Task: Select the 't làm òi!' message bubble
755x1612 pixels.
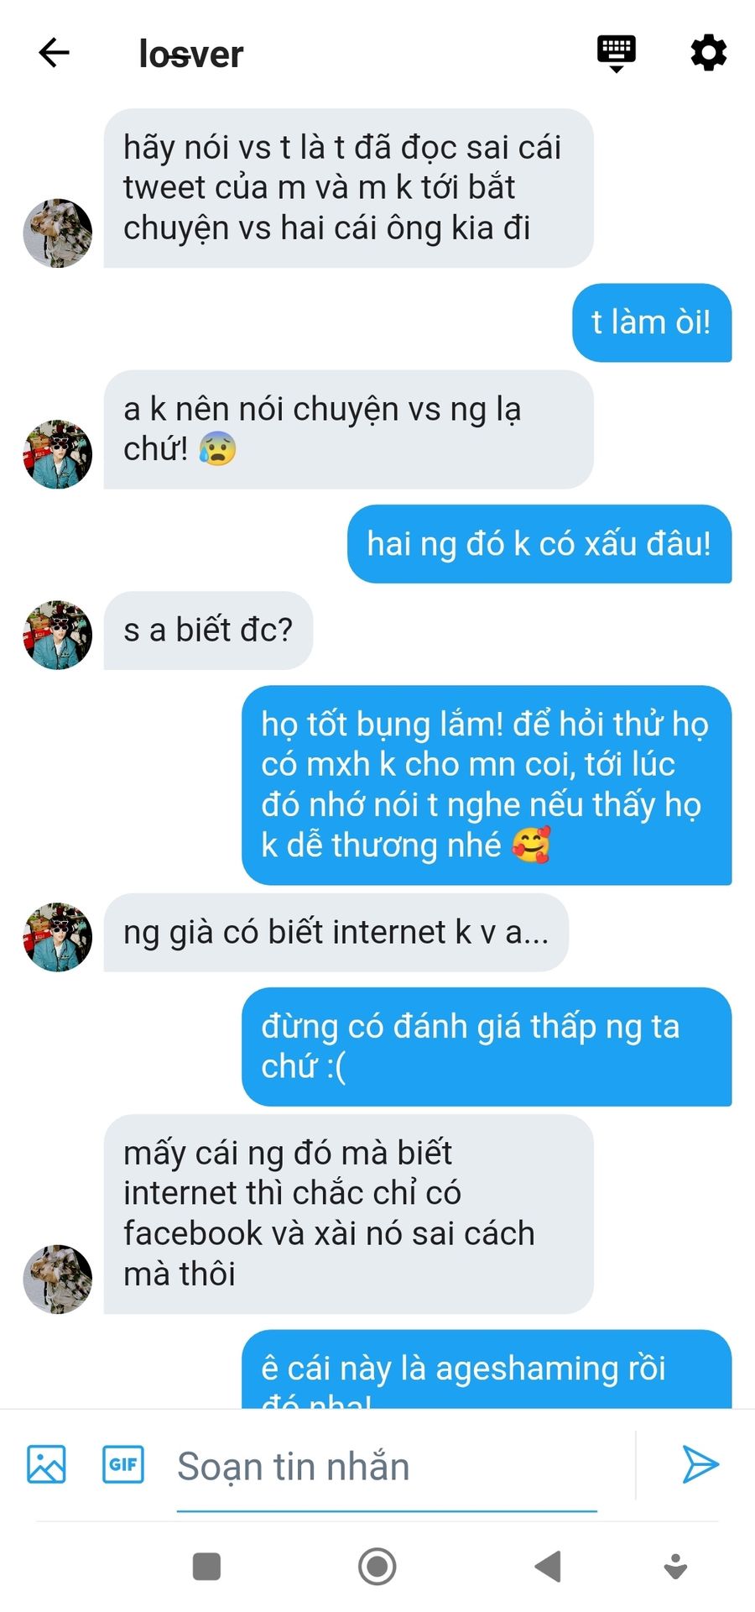Action: pyautogui.click(x=652, y=323)
